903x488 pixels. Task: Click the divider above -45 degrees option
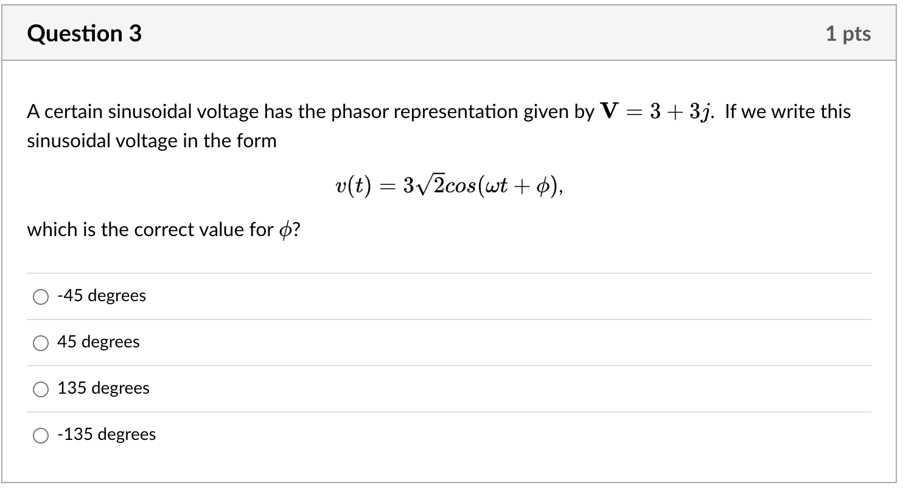click(451, 273)
